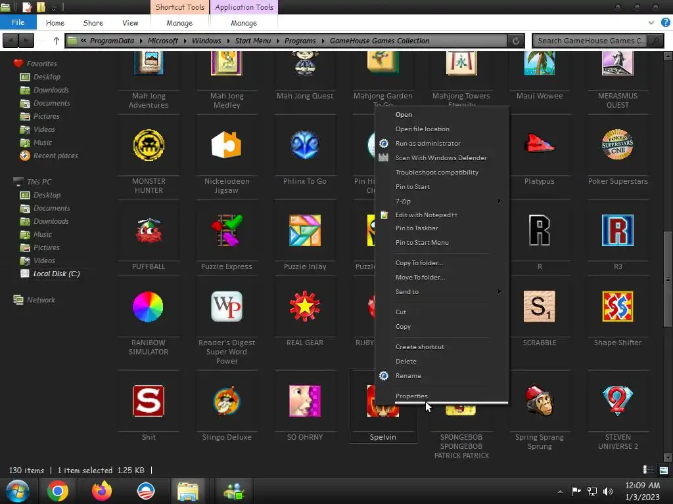
Task: Select the black R game icon
Action: pos(540,230)
